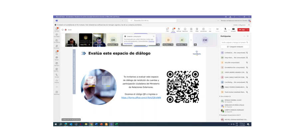
Task: Show more apps via sidebar ellipsis
Action: click(57, 87)
